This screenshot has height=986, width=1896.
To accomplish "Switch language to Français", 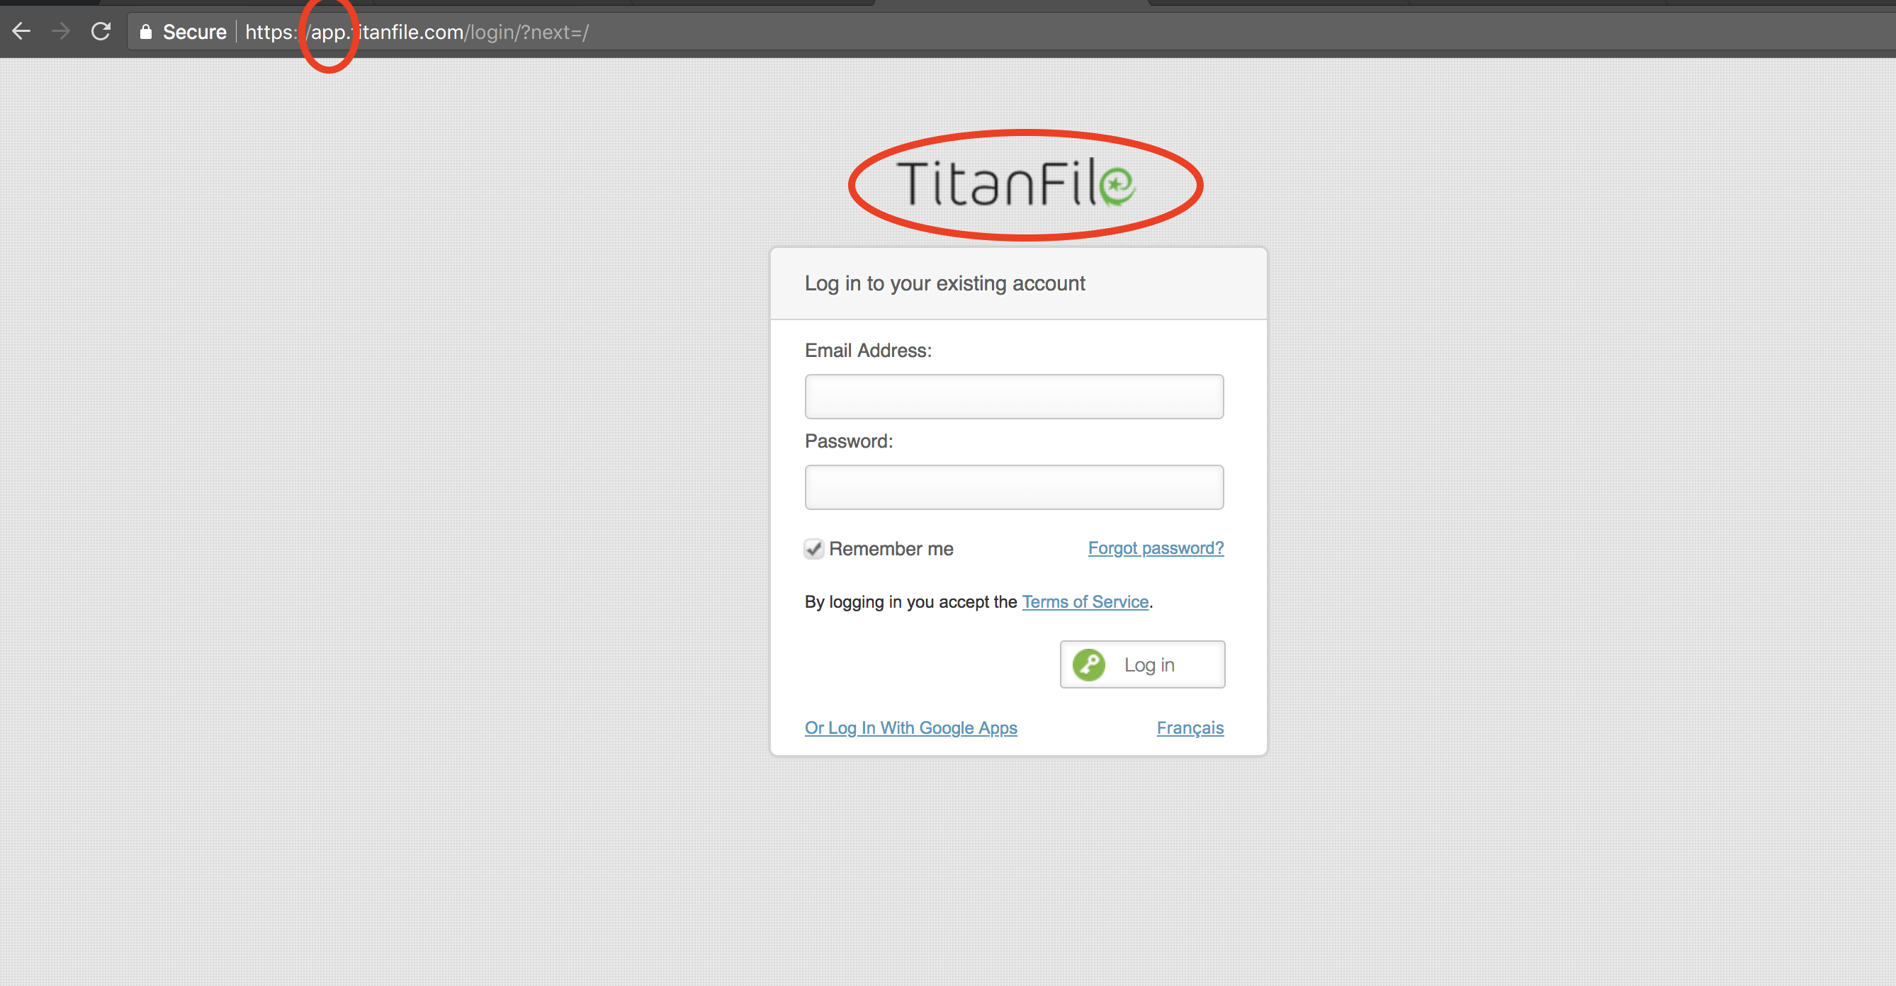I will (1190, 727).
